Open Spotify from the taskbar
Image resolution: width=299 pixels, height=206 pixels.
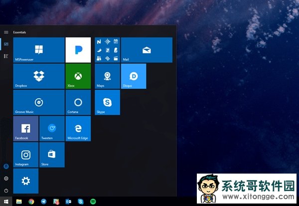tap(93, 202)
